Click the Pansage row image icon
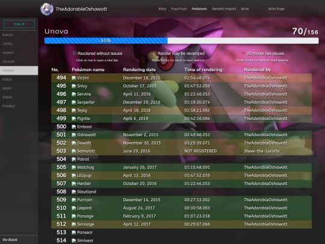325x244 pixels. pyautogui.click(x=74, y=216)
